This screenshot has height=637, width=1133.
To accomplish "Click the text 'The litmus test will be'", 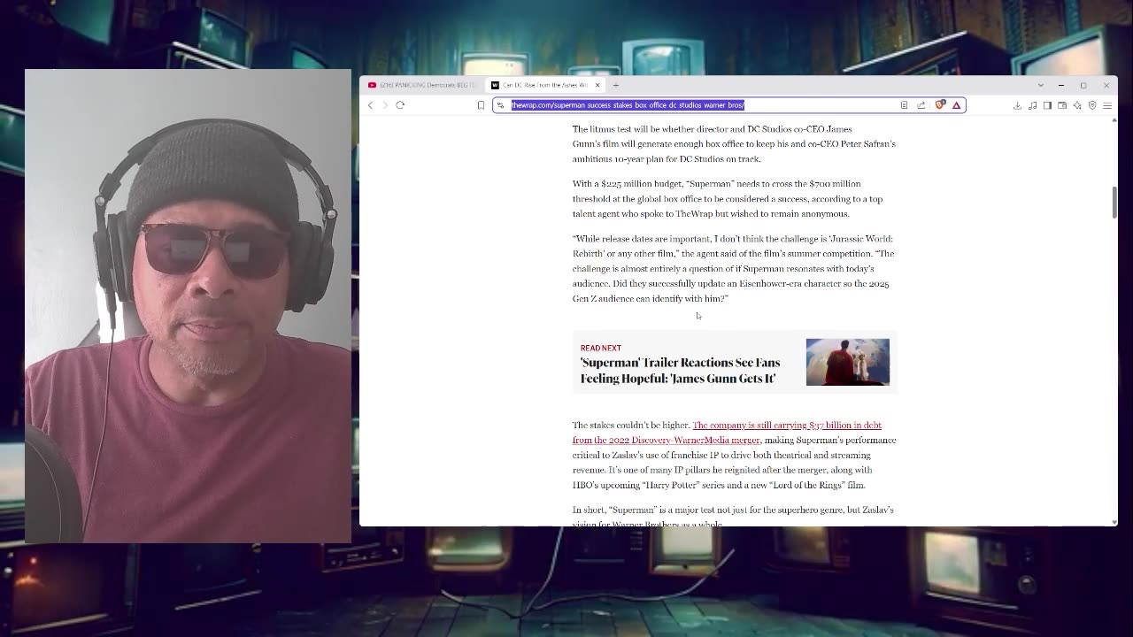I will click(616, 129).
